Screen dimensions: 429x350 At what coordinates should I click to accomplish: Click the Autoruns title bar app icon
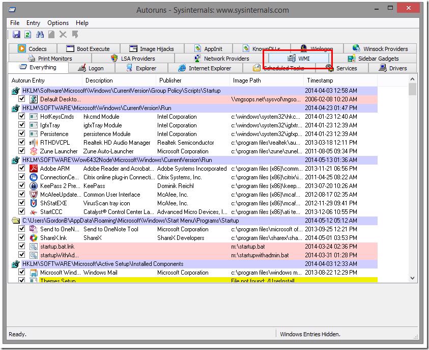12,10
